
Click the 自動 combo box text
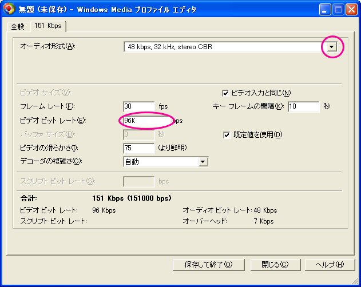point(132,162)
